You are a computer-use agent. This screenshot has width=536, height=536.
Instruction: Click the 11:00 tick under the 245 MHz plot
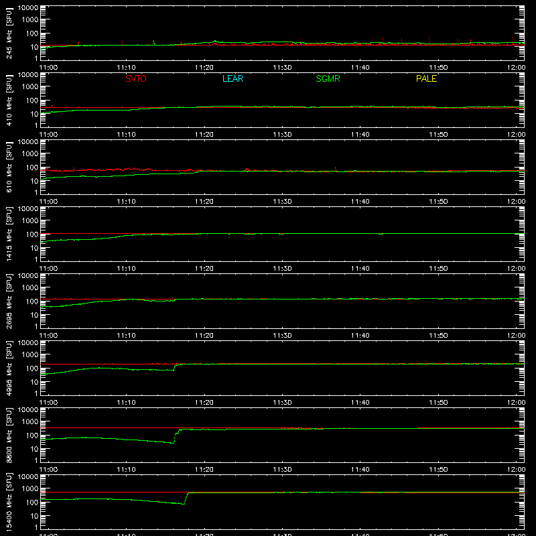coord(48,68)
